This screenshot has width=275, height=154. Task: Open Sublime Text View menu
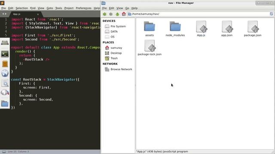[41, 8]
